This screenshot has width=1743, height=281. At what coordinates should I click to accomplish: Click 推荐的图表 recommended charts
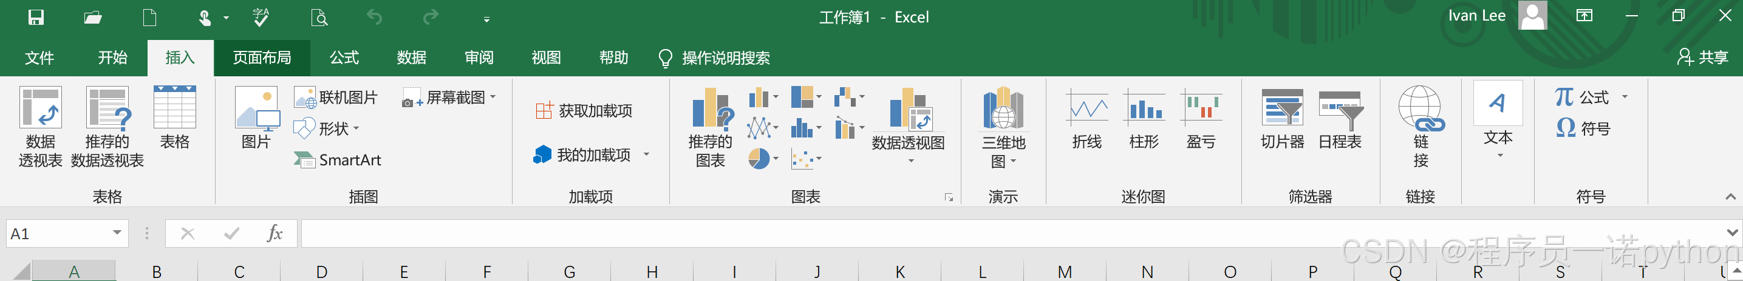click(711, 127)
